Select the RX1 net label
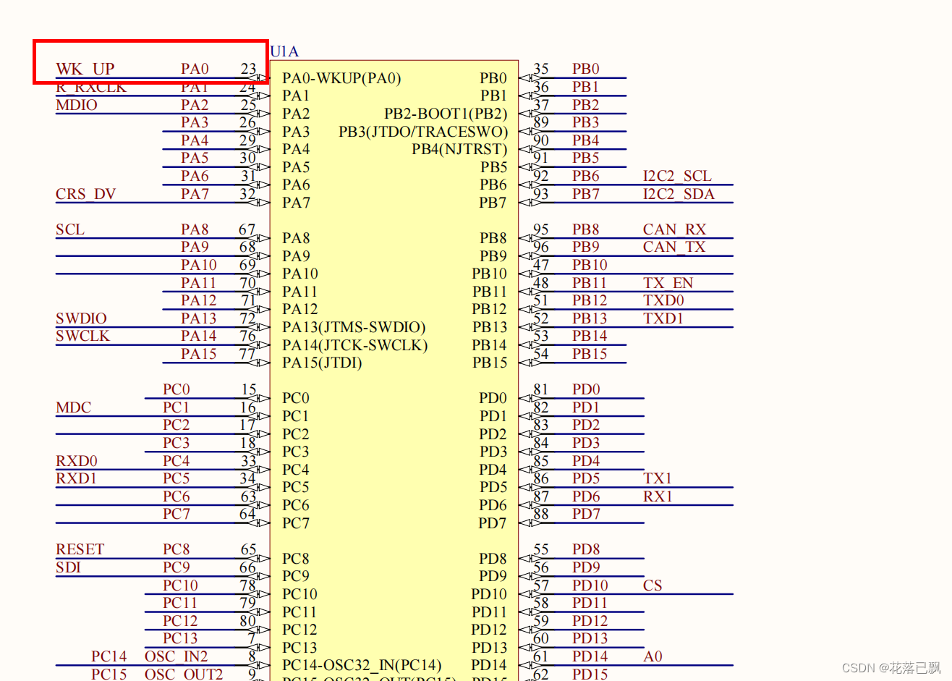This screenshot has width=952, height=681. [658, 496]
